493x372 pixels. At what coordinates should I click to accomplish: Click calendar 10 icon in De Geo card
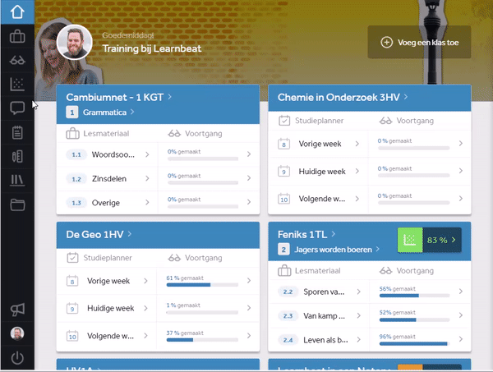pos(72,336)
